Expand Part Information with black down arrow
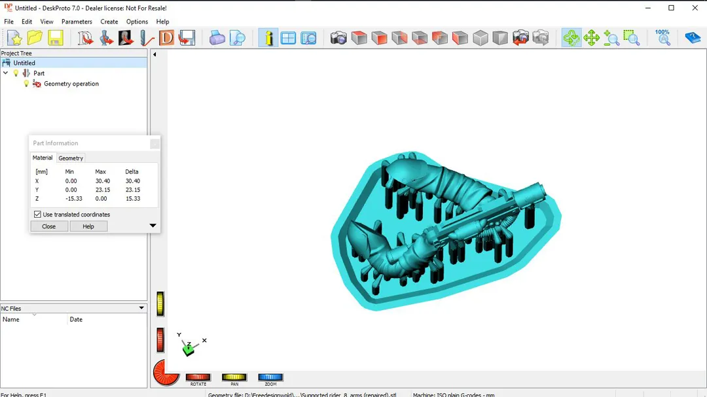 coord(153,225)
